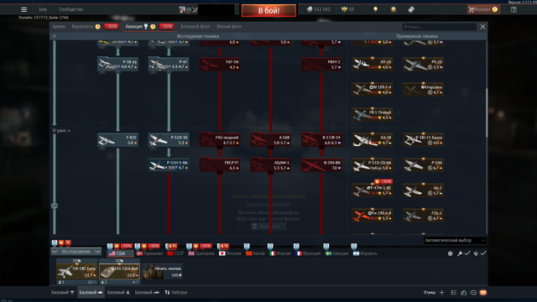Collapse the IV ранг section
Screen dimensions: 537x302
[61, 131]
